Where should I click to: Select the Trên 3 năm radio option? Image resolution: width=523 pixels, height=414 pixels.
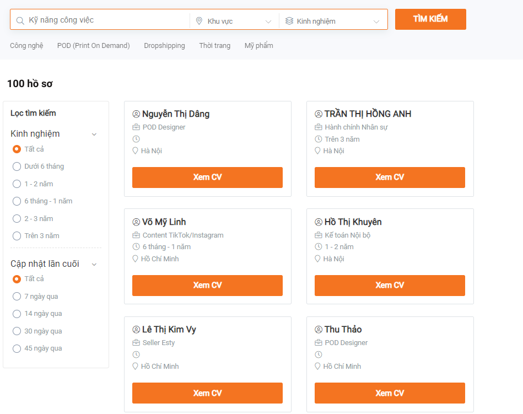[x=17, y=236]
